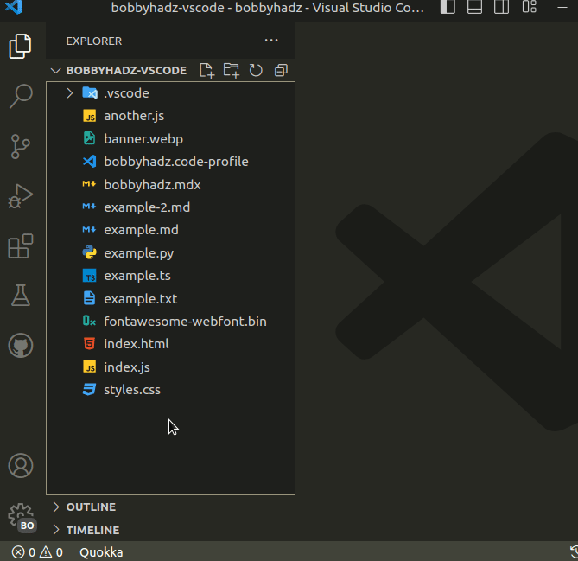Click the EXPLORER panel title
This screenshot has height=561, width=578.
[94, 41]
